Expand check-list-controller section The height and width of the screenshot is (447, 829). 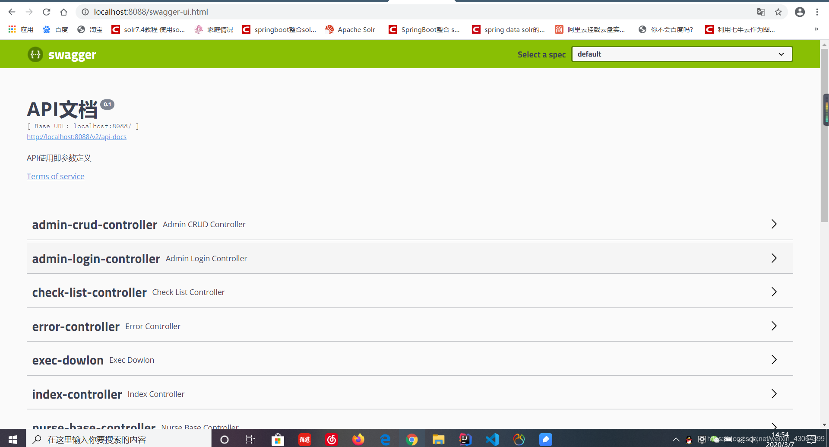(x=774, y=292)
